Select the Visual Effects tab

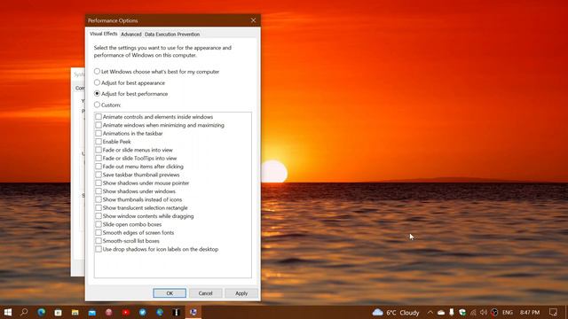pyautogui.click(x=104, y=34)
